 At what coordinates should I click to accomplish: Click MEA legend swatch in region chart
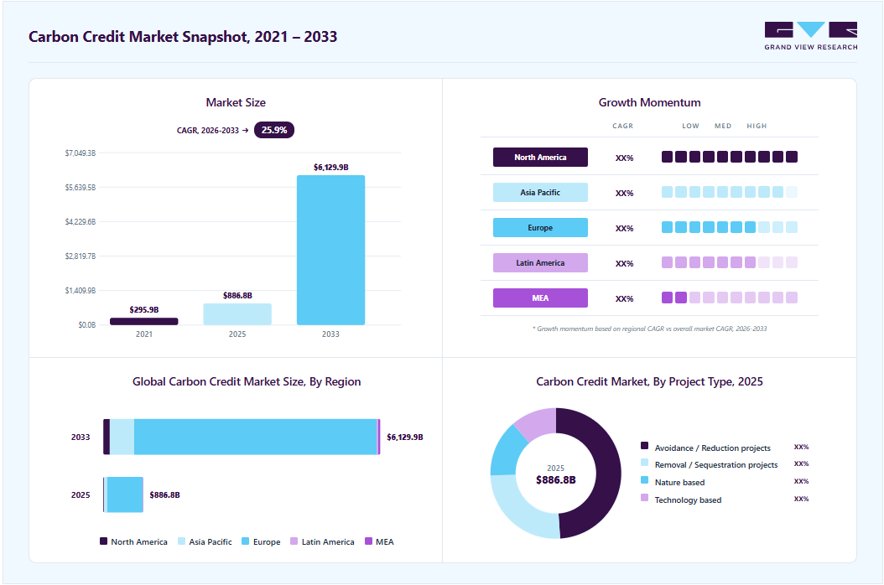point(369,541)
